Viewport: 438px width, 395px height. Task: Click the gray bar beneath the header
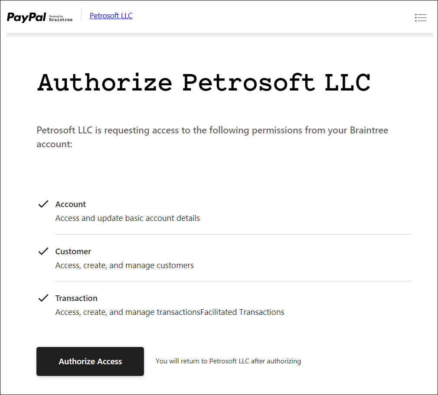click(x=219, y=35)
